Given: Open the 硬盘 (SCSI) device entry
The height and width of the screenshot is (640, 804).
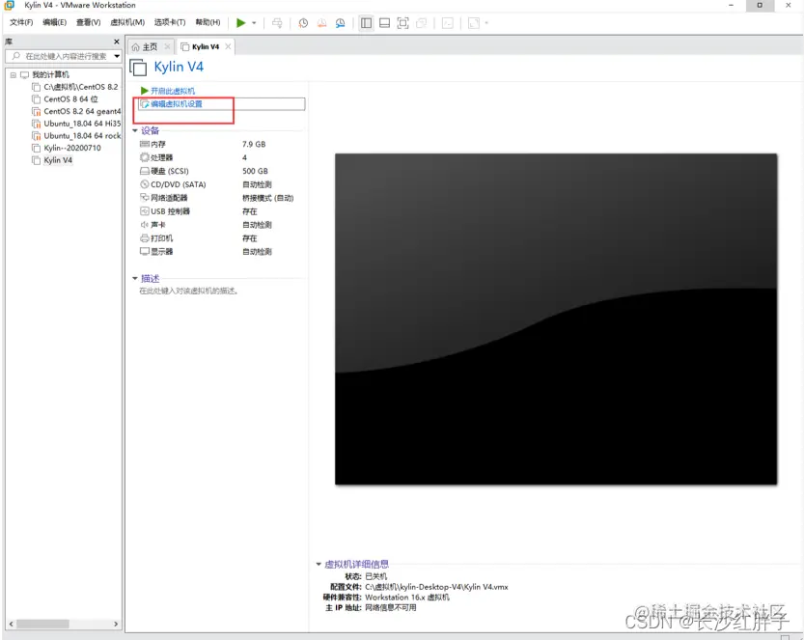Looking at the screenshot, I should (164, 171).
